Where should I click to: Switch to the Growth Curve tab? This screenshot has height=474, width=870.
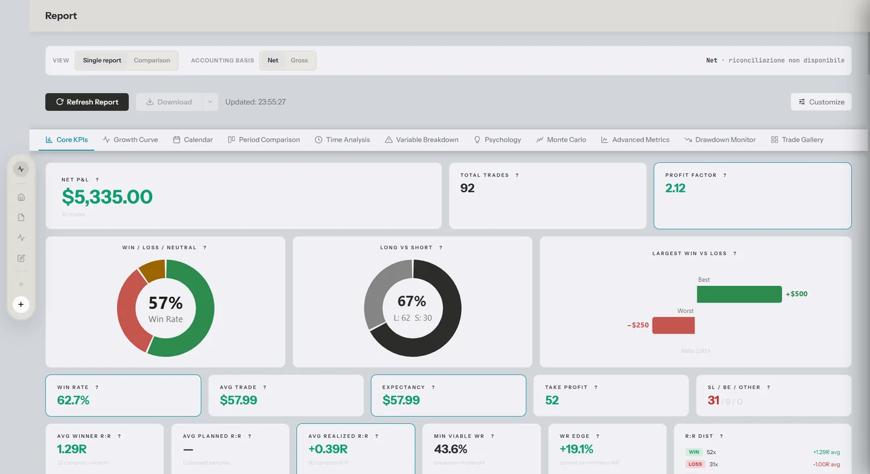(x=130, y=140)
